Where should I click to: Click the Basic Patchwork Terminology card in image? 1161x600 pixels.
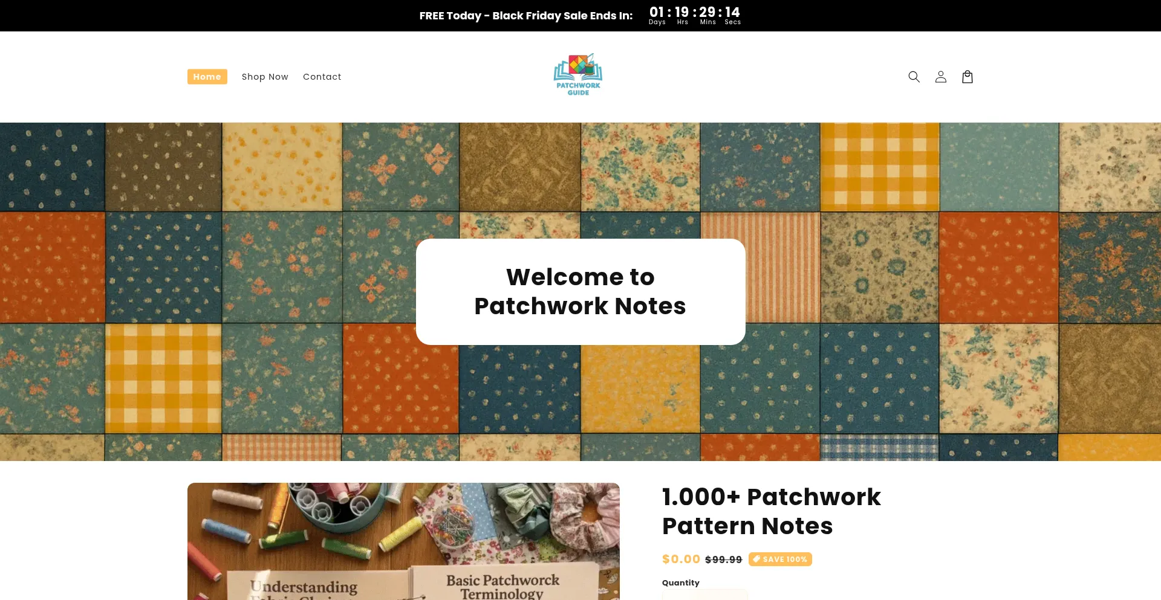502,585
